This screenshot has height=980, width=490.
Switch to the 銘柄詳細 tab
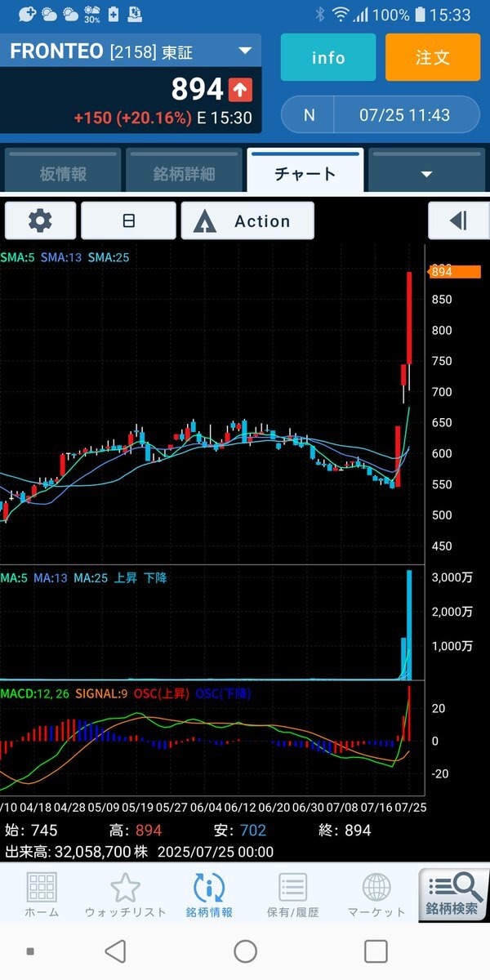pyautogui.click(x=184, y=172)
